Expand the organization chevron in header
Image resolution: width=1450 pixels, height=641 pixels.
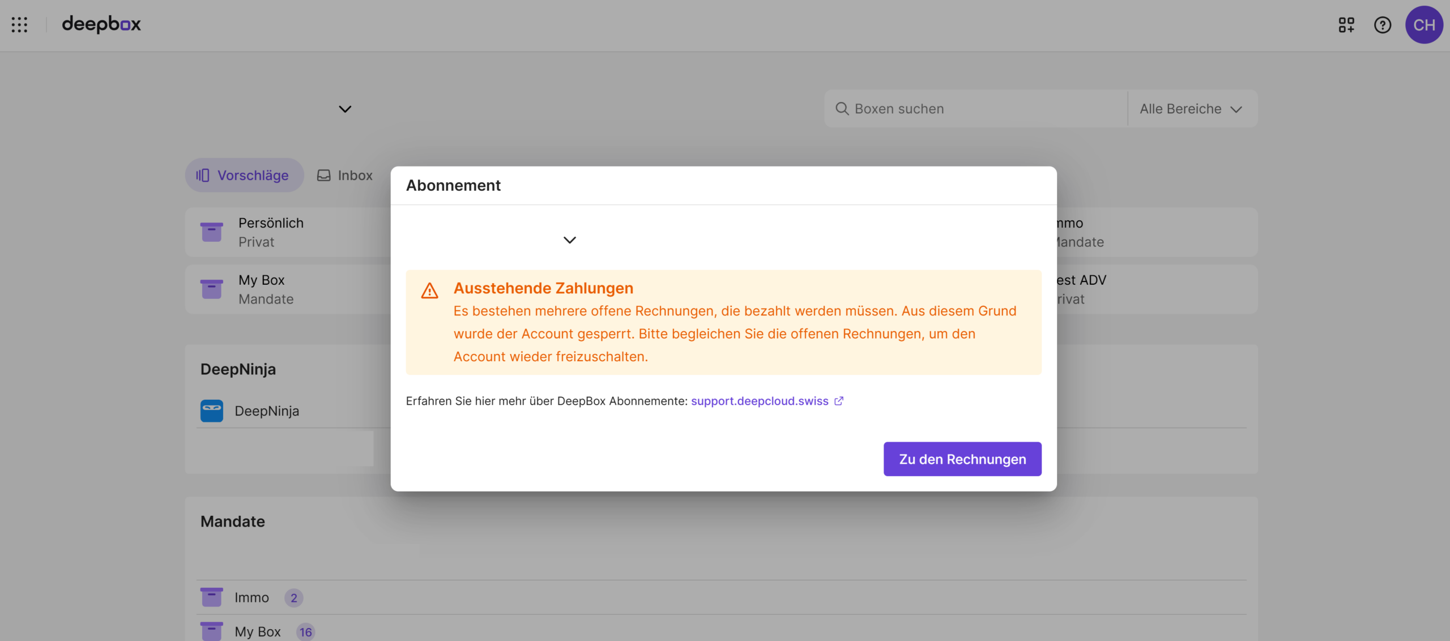click(345, 109)
